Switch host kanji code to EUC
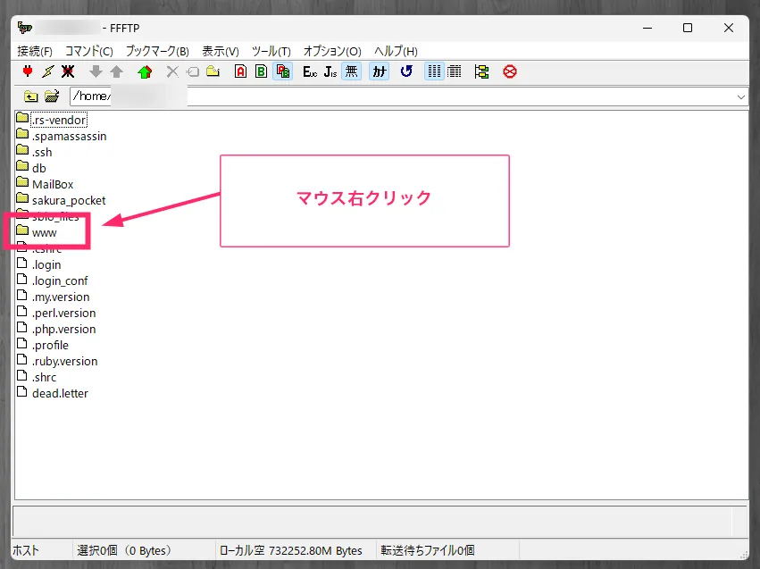 pyautogui.click(x=310, y=71)
